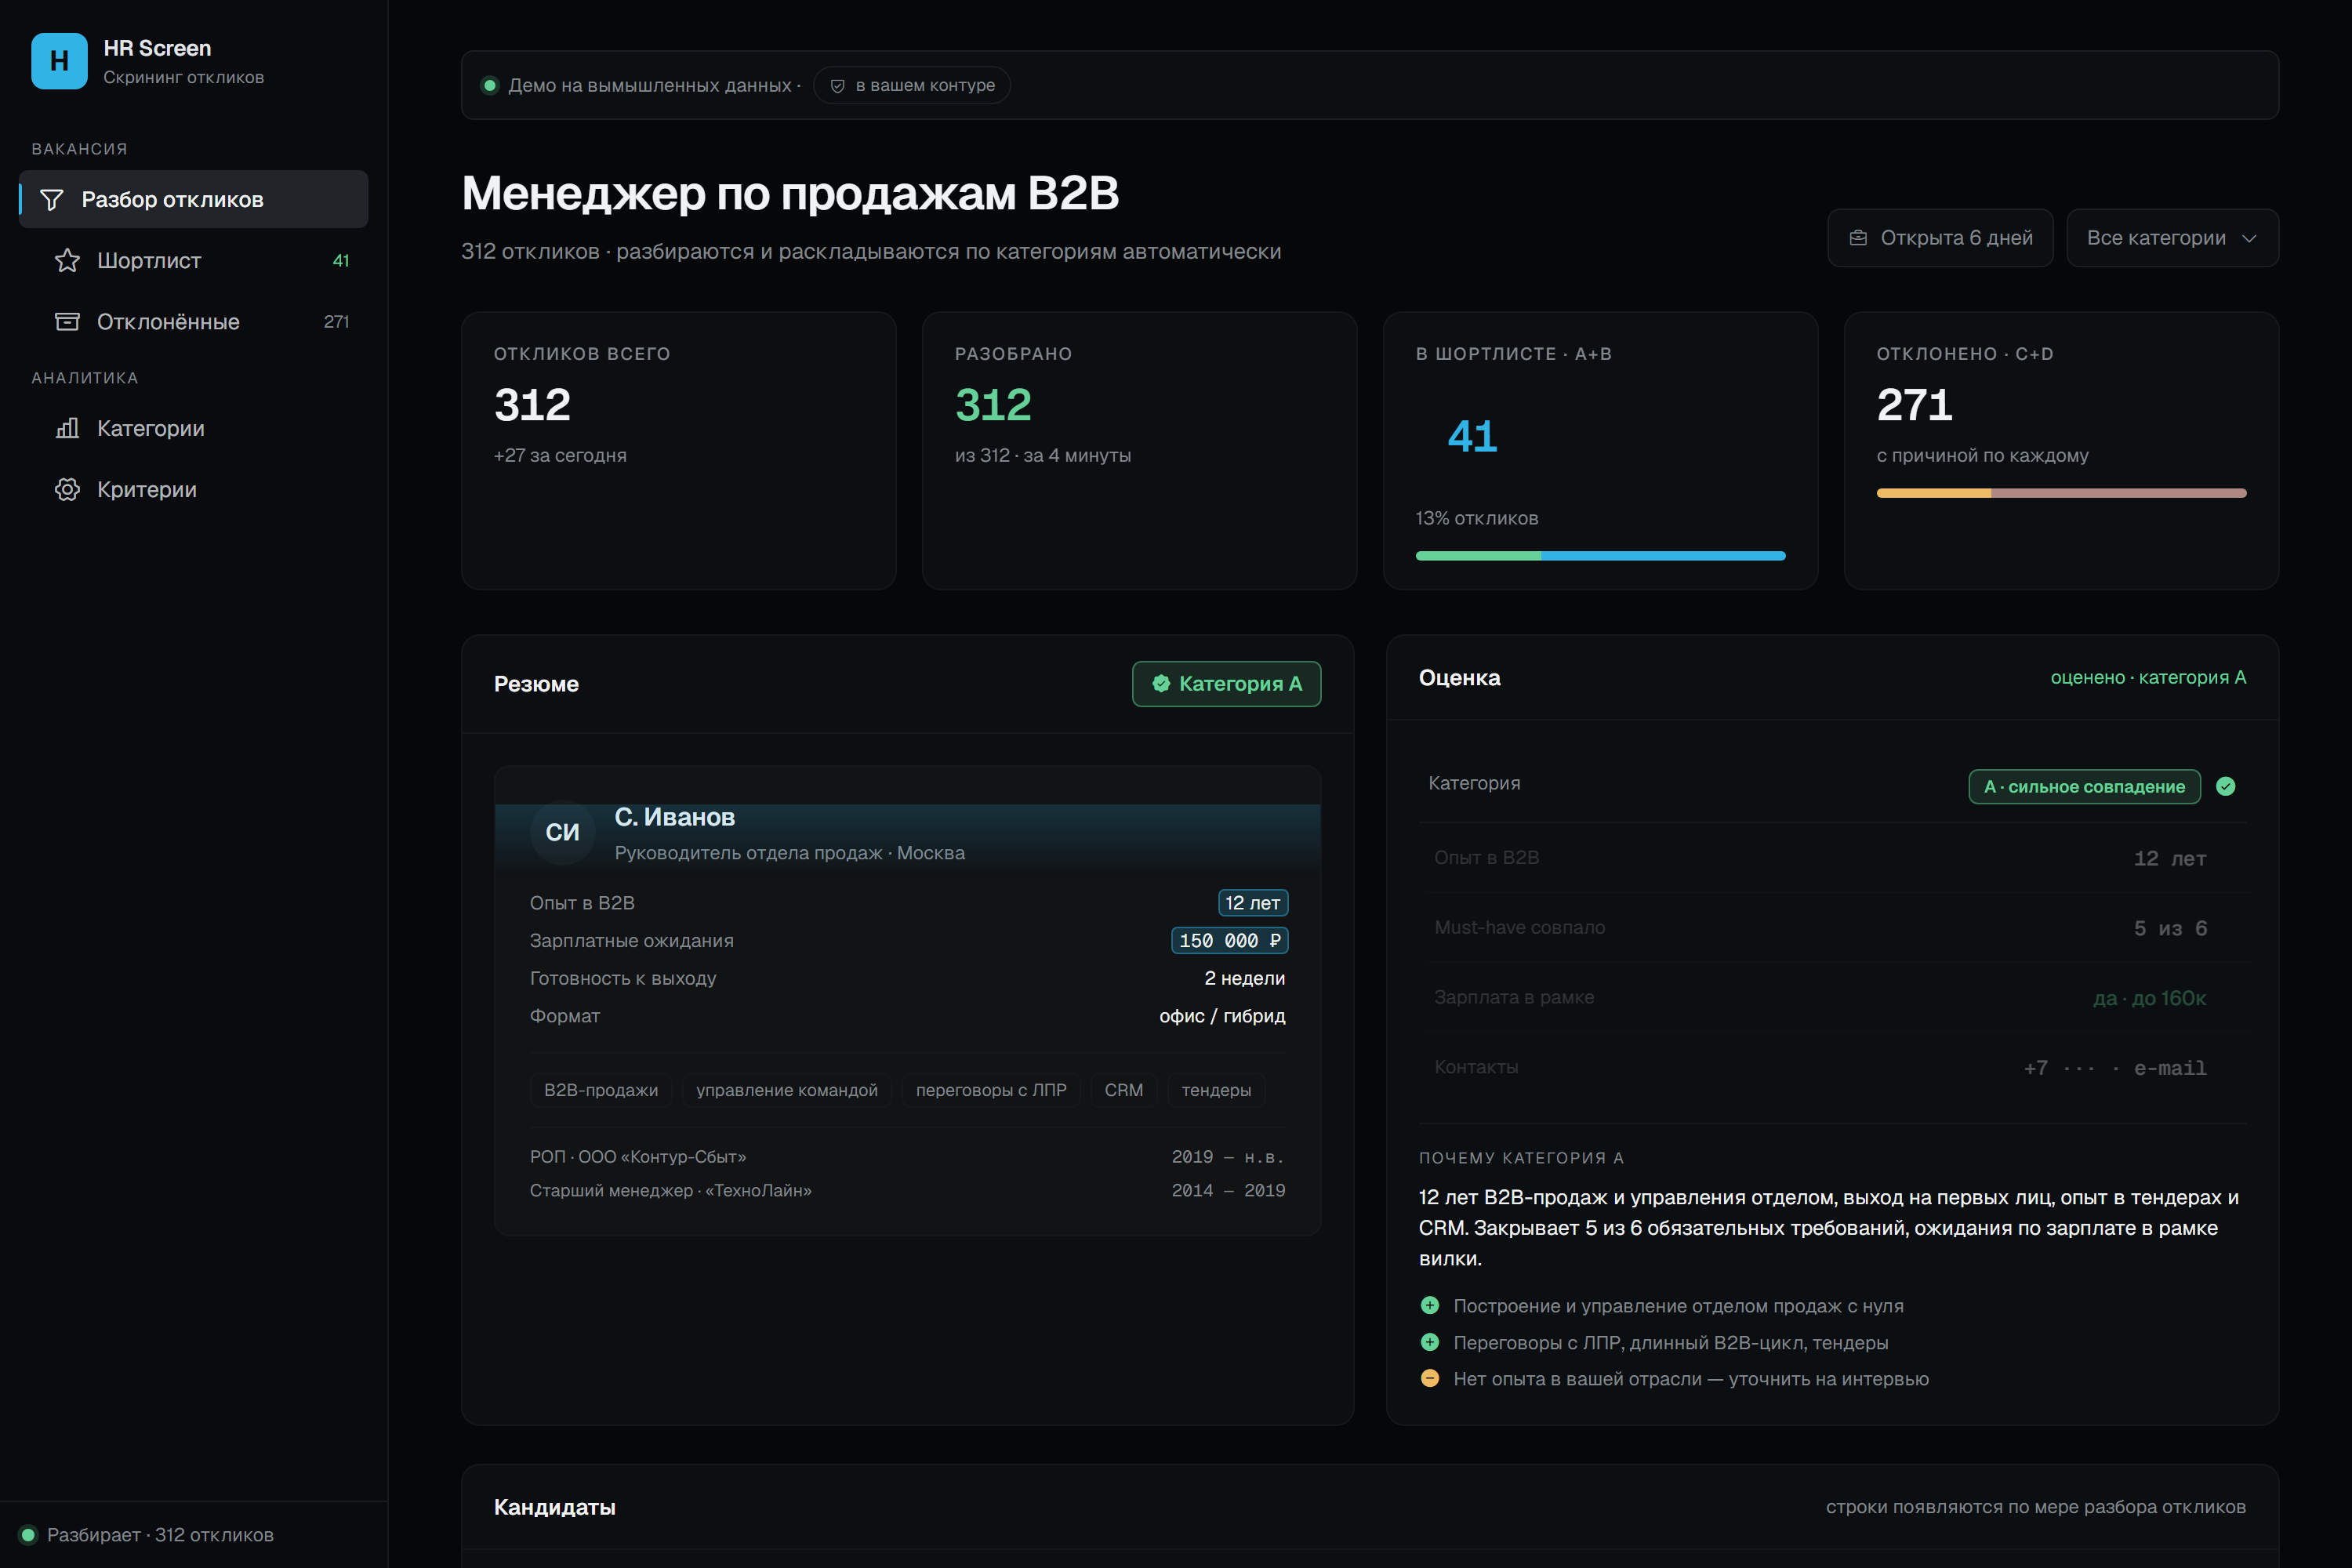
Task: Click the shield icon in вашем контуре badge
Action: [838, 86]
